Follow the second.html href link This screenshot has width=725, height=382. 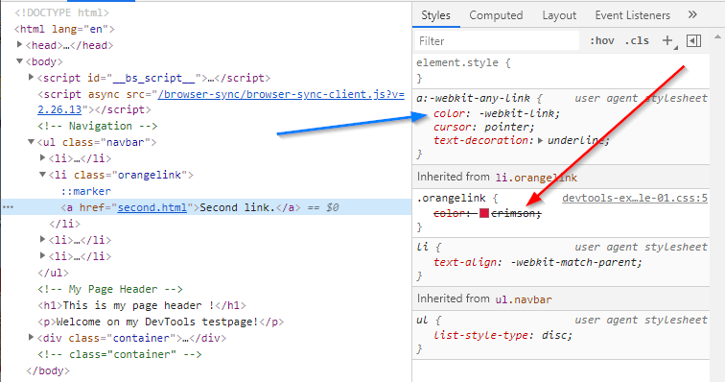click(x=152, y=207)
